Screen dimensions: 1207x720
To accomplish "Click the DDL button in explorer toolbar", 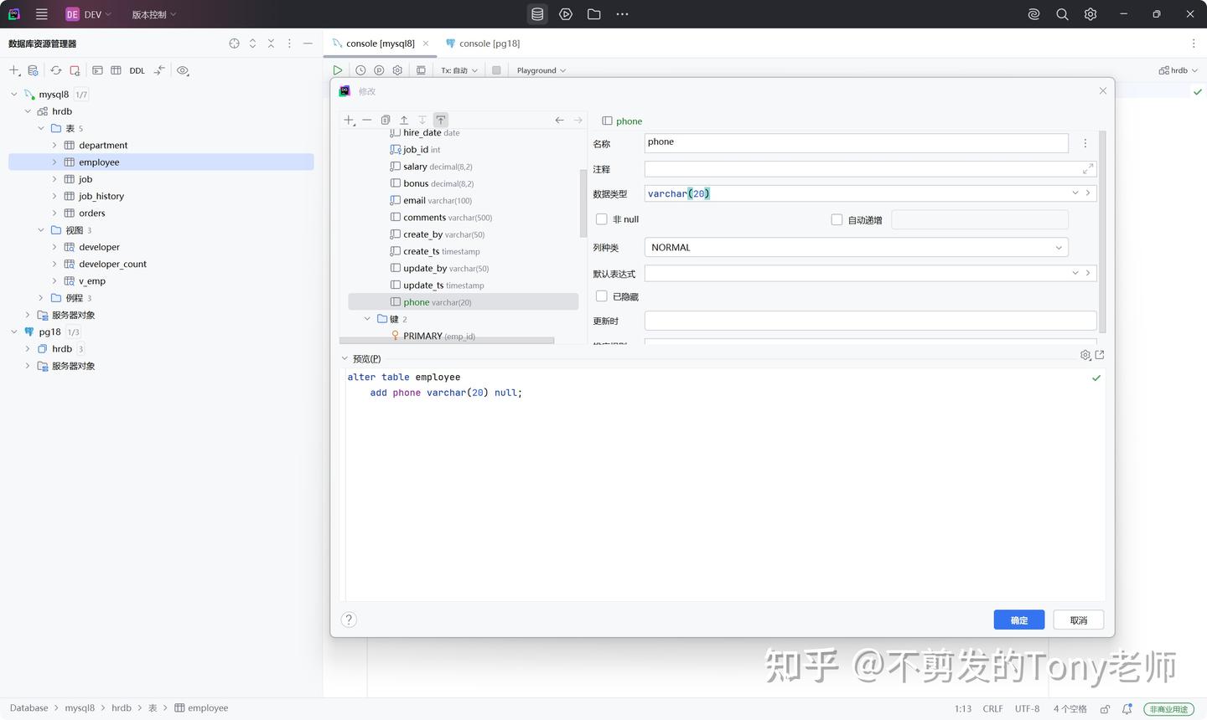I will (137, 70).
